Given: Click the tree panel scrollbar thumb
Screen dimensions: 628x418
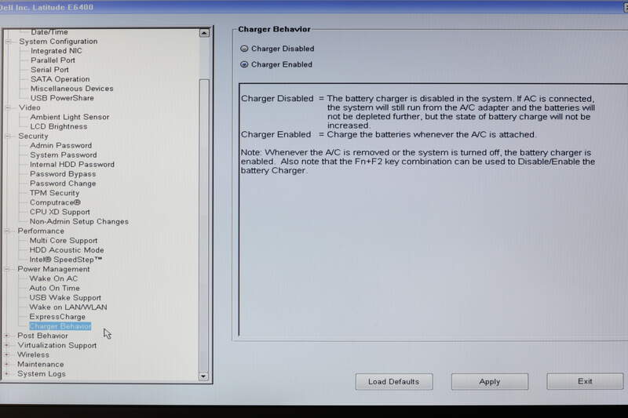Looking at the screenshot, I should (x=204, y=224).
